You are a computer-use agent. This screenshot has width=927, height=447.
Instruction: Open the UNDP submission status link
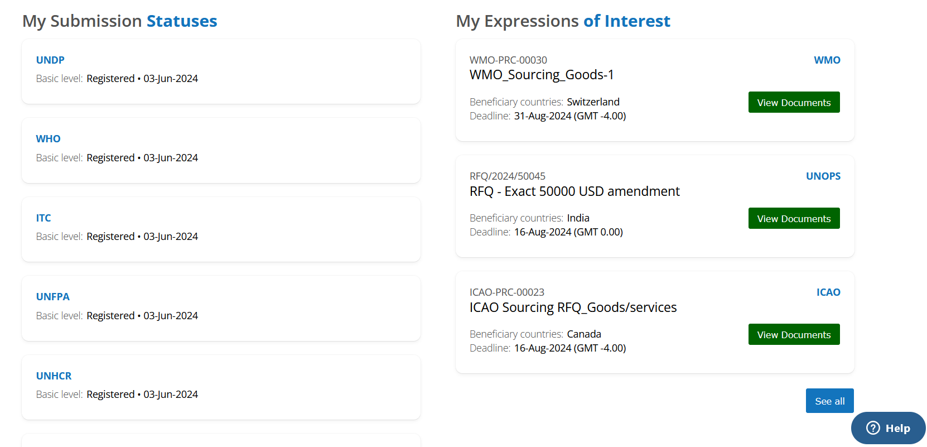pos(50,60)
